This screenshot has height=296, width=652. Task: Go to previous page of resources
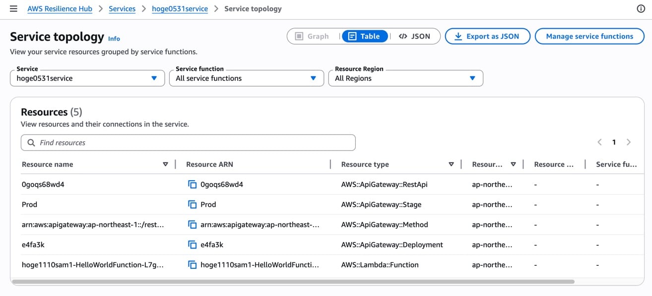tap(599, 142)
